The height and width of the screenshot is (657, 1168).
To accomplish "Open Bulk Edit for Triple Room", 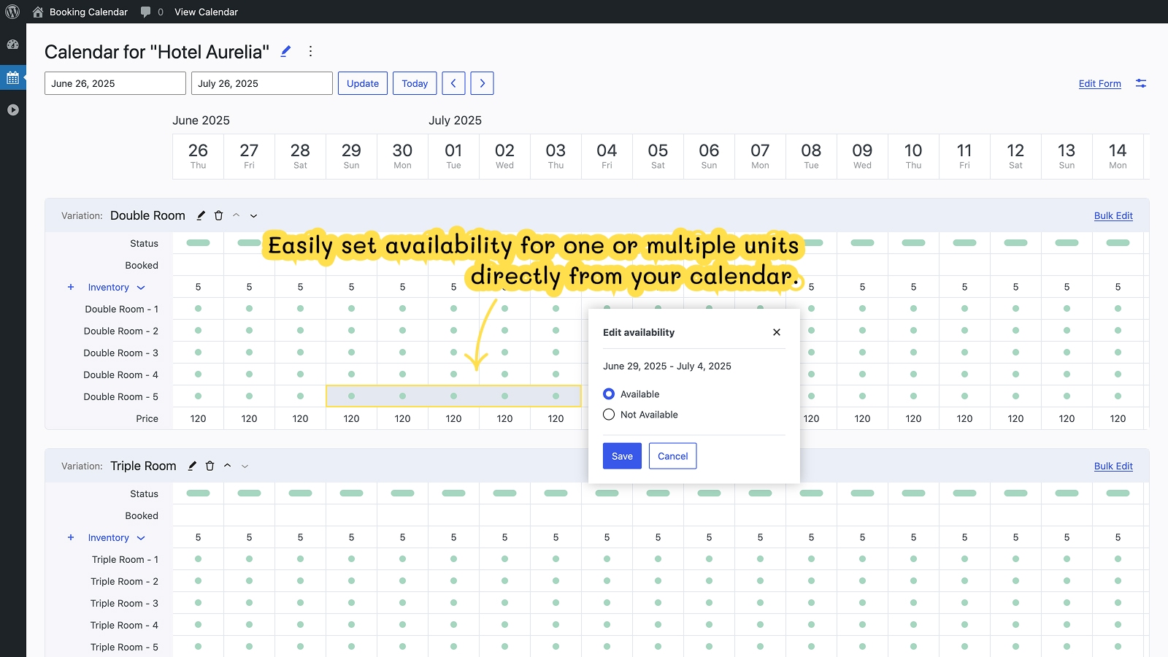I will coord(1113,466).
